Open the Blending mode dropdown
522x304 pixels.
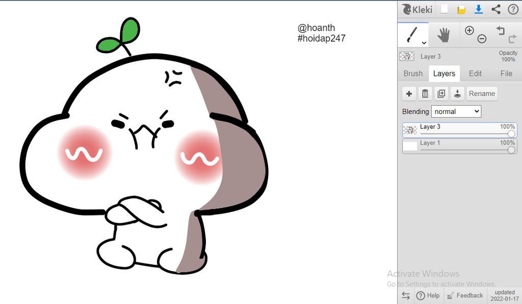[456, 112]
